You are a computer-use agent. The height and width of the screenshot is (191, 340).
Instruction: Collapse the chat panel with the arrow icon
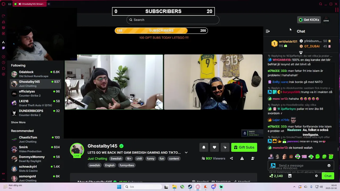pos(268,31)
